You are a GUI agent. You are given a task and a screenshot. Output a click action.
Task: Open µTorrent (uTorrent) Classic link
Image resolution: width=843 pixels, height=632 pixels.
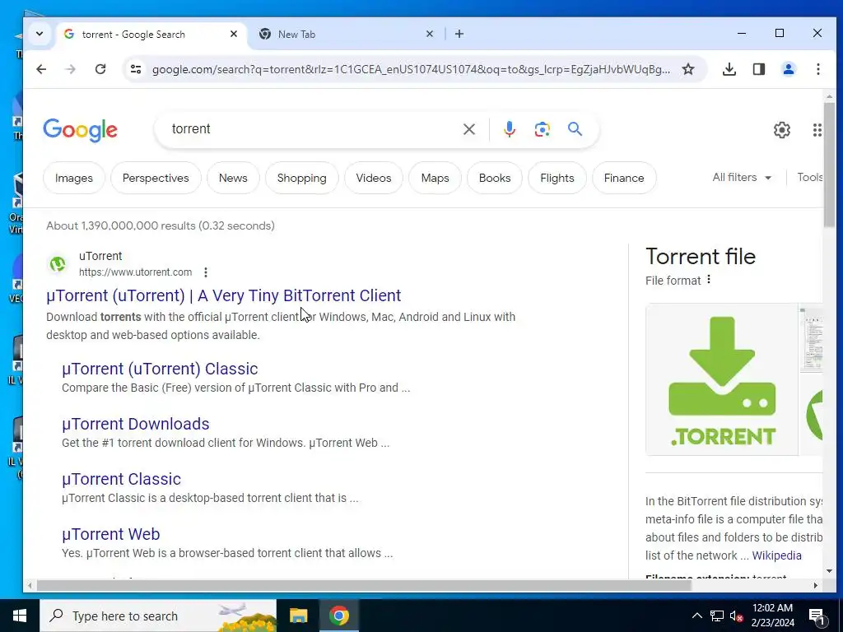coord(160,369)
